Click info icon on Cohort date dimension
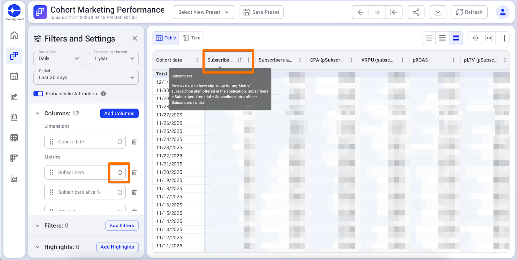This screenshot has height=260, width=517. [x=120, y=142]
